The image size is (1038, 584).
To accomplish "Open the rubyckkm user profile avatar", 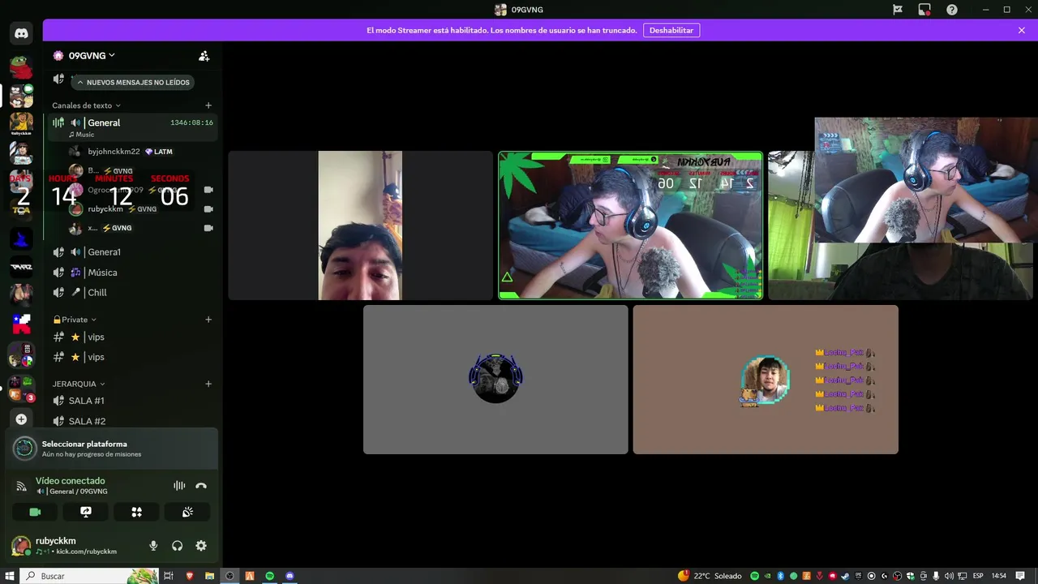I will coord(21,546).
